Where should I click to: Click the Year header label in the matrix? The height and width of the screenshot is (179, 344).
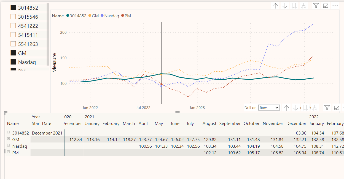pyautogui.click(x=36, y=117)
